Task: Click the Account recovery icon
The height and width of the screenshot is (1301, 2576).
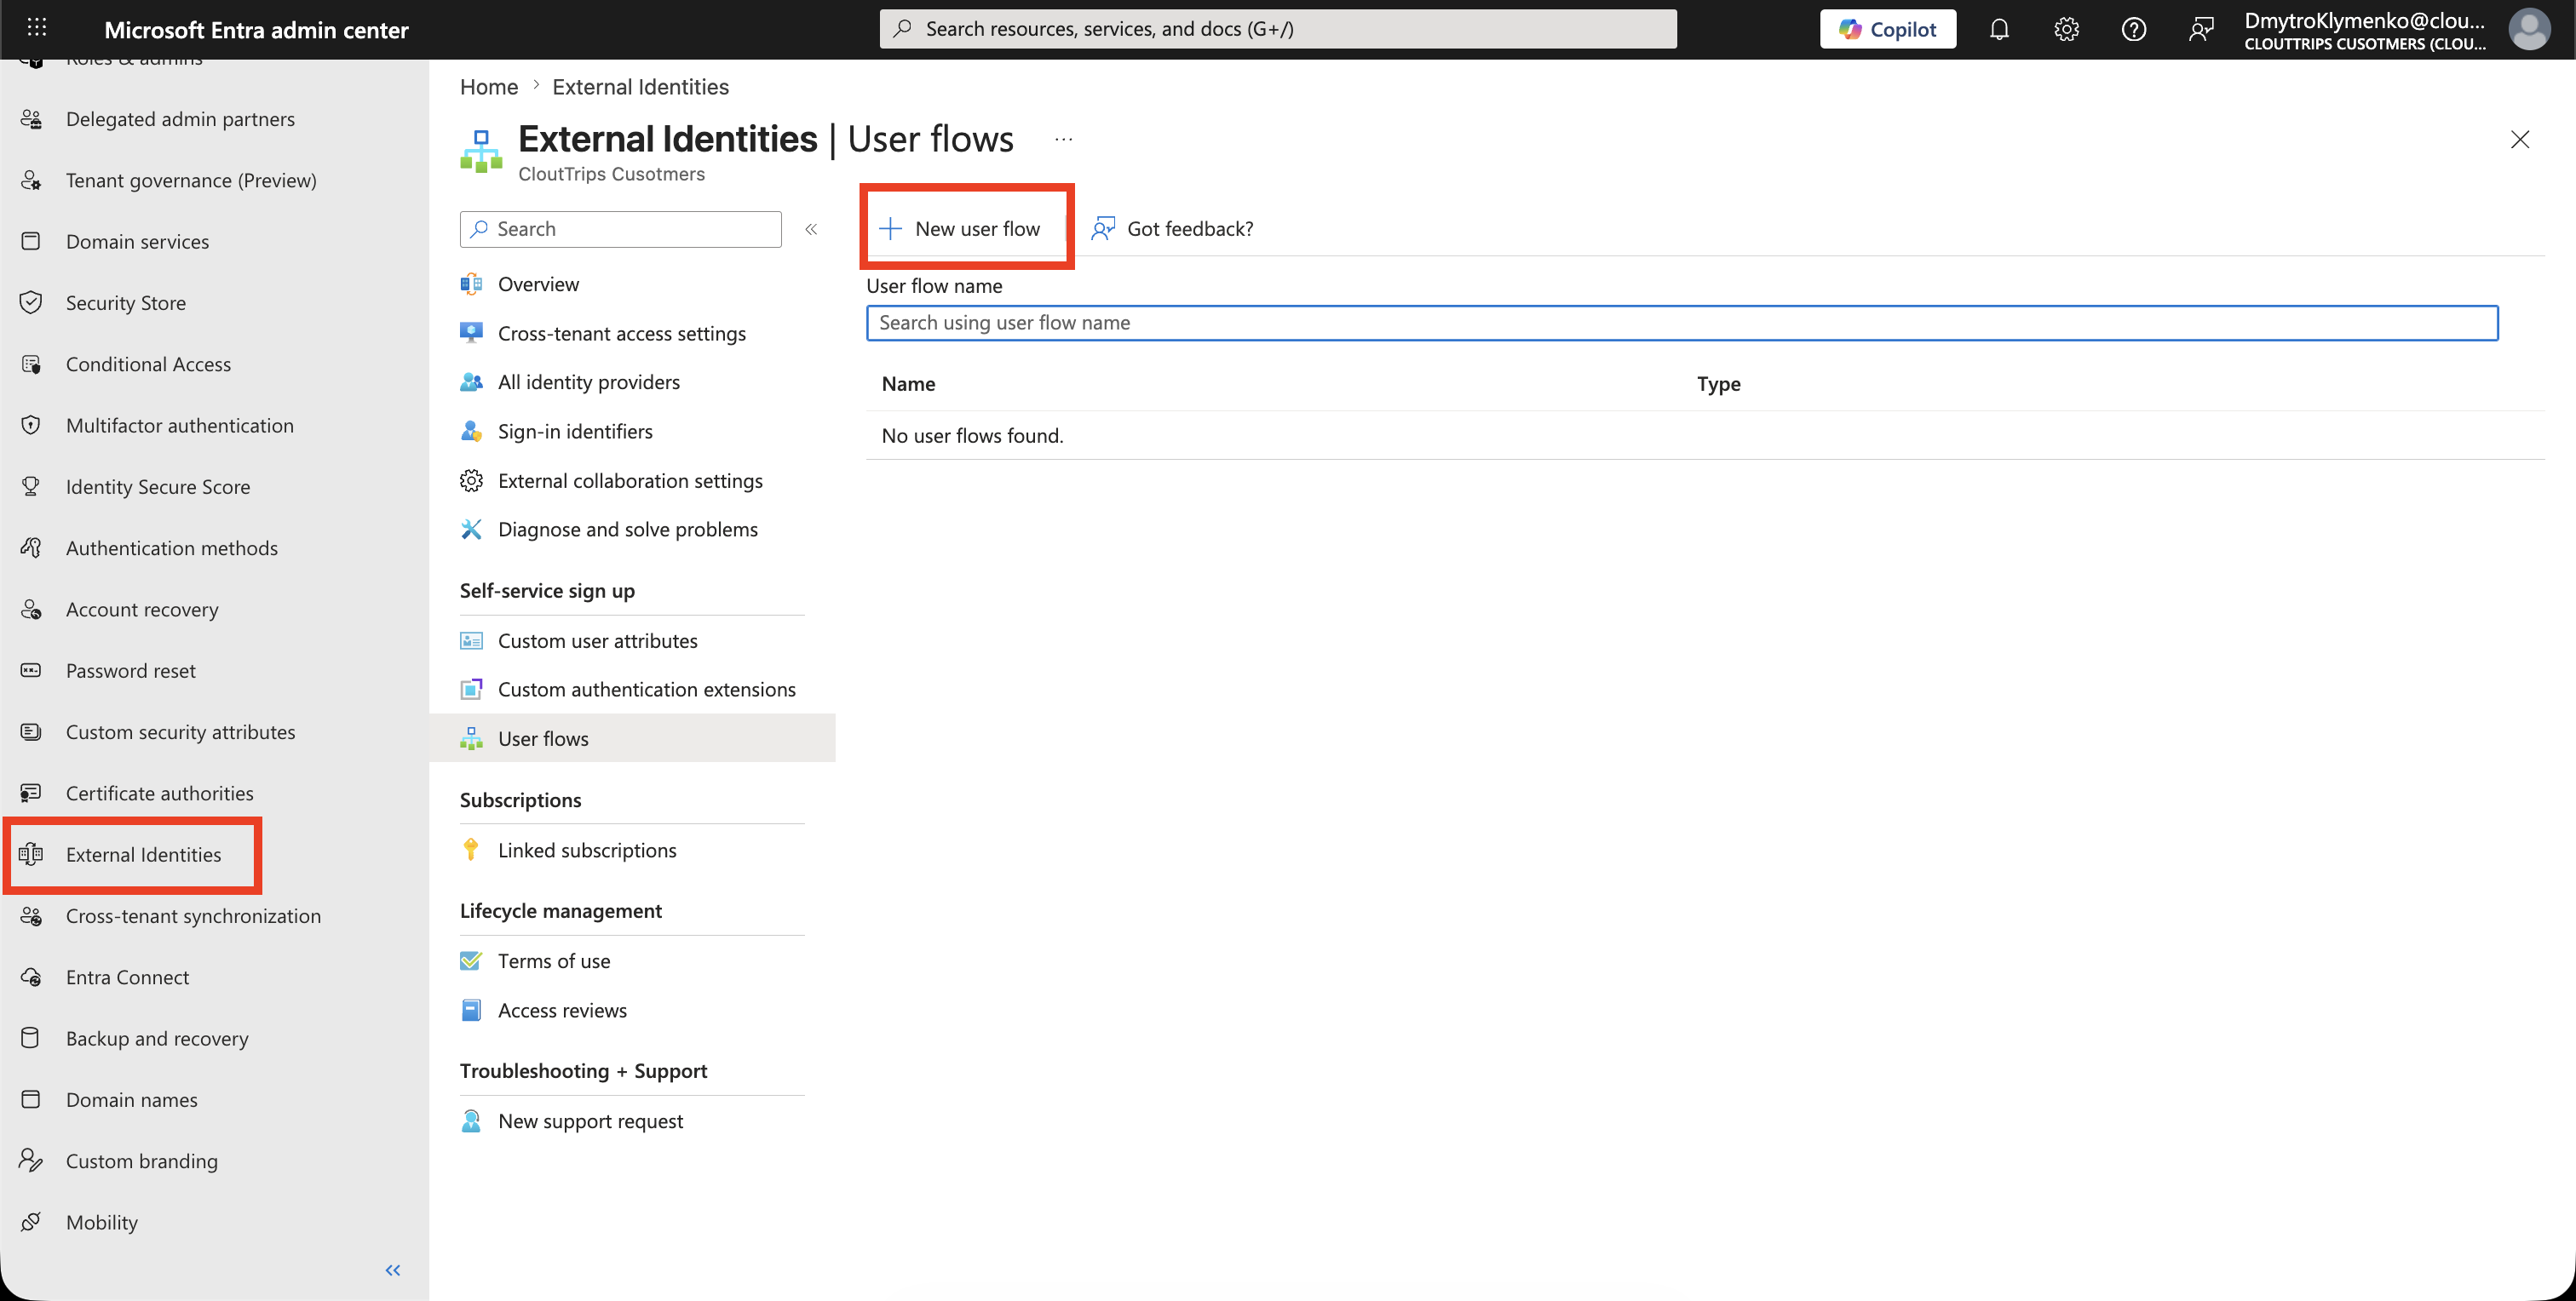Action: coord(31,609)
